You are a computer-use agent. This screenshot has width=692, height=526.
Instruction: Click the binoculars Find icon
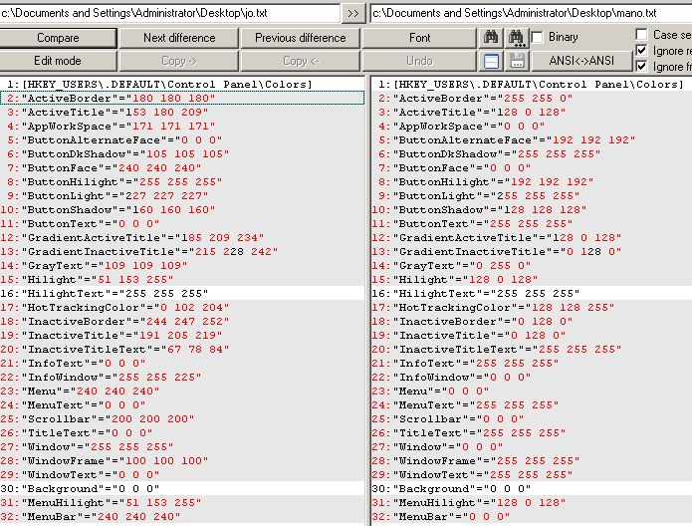(x=491, y=38)
